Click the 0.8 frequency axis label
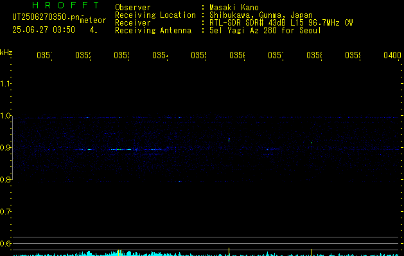The width and height of the screenshot is (404, 256). (x=6, y=179)
